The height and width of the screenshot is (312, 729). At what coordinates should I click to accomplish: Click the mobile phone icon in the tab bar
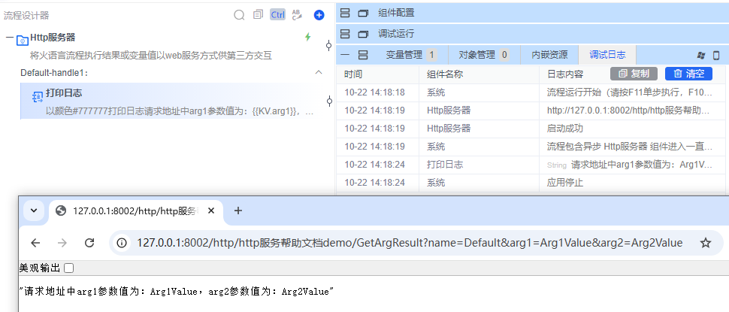tap(716, 56)
